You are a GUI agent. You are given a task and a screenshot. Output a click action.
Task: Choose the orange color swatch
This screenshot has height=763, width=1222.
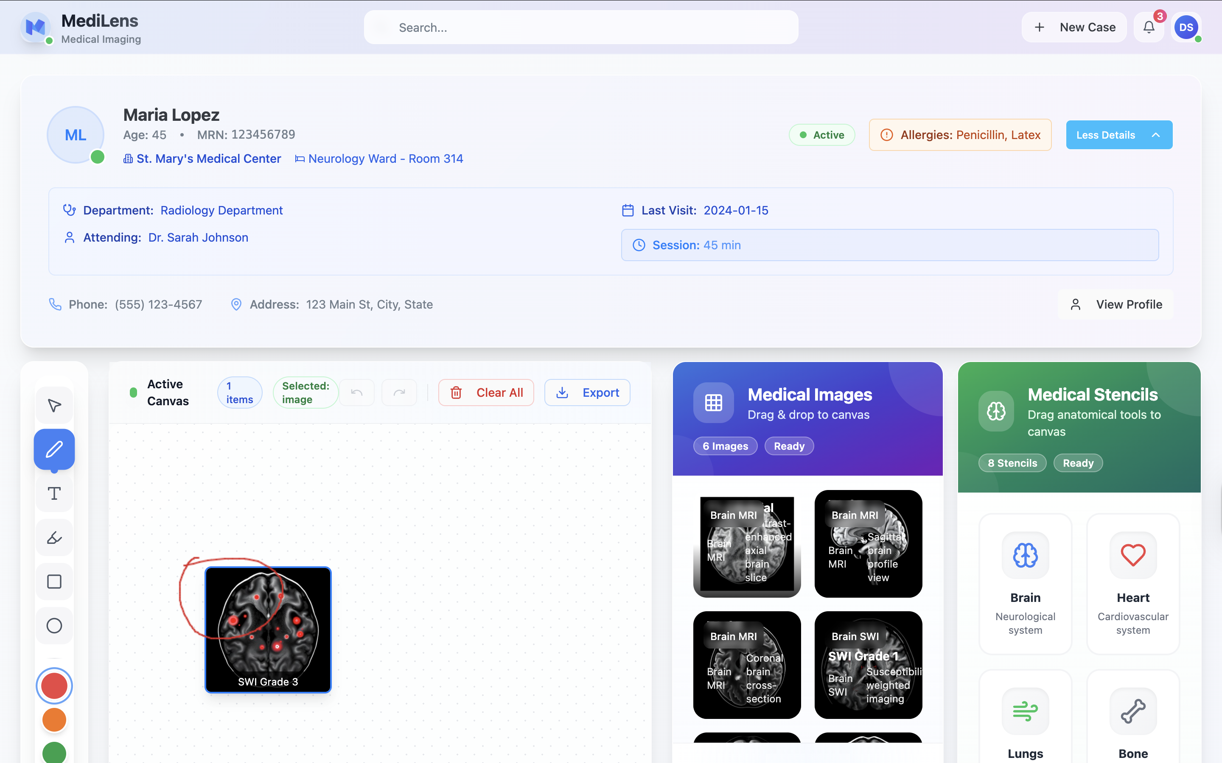coord(55,720)
